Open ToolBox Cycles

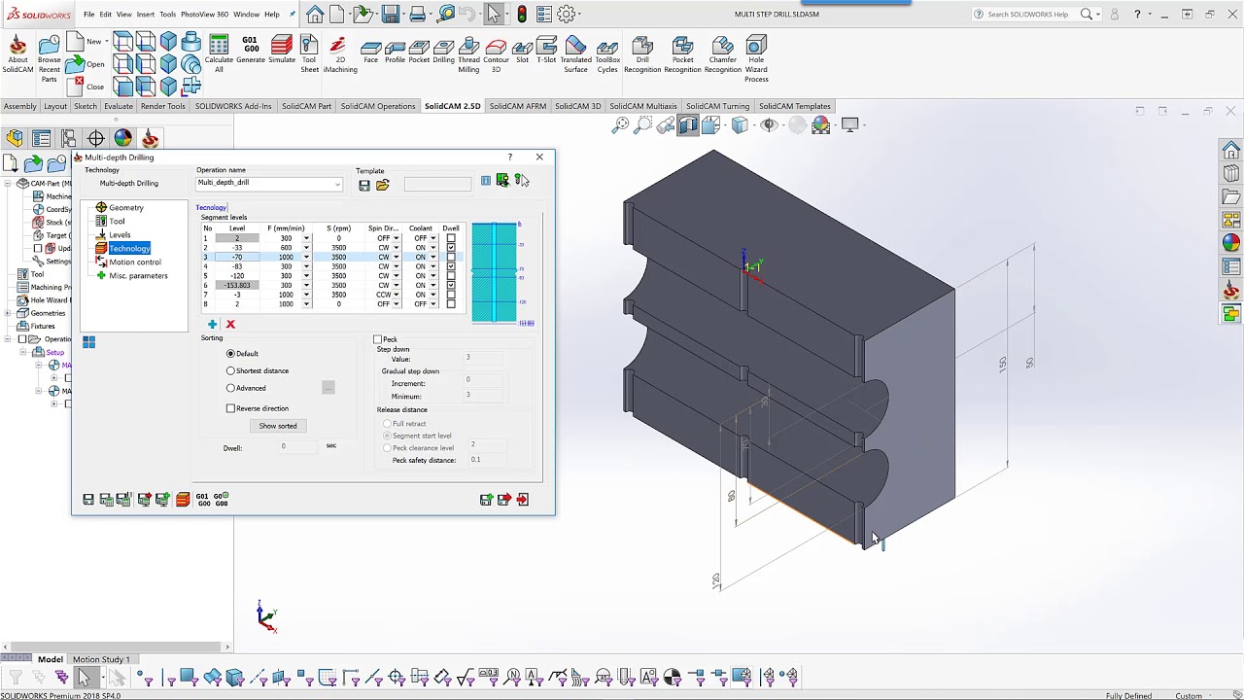pyautogui.click(x=607, y=53)
